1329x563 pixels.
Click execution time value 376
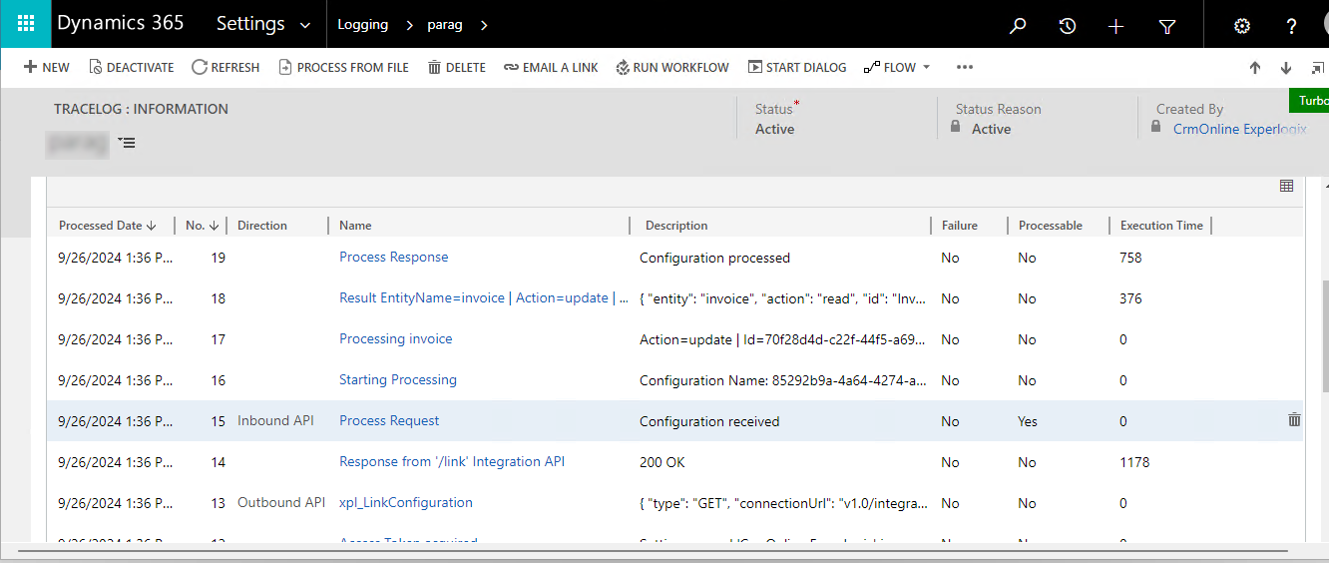(x=1130, y=298)
